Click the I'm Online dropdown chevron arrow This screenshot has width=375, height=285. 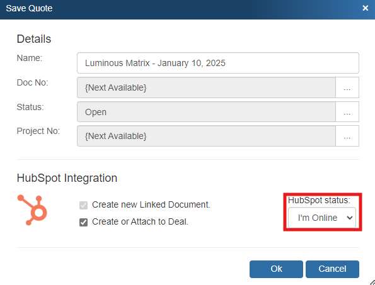(350, 218)
